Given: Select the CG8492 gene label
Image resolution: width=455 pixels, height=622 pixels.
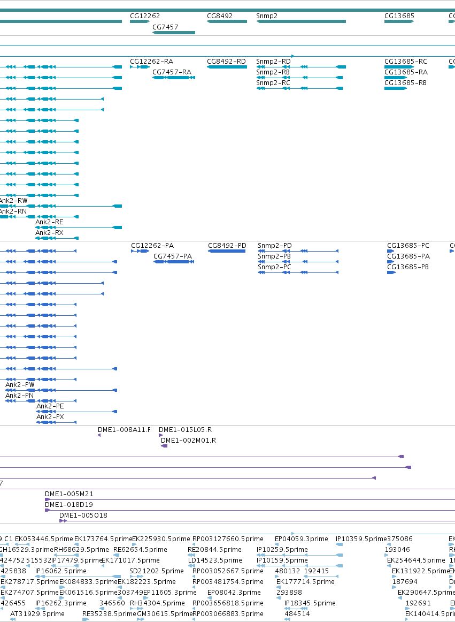Looking at the screenshot, I should [x=220, y=16].
